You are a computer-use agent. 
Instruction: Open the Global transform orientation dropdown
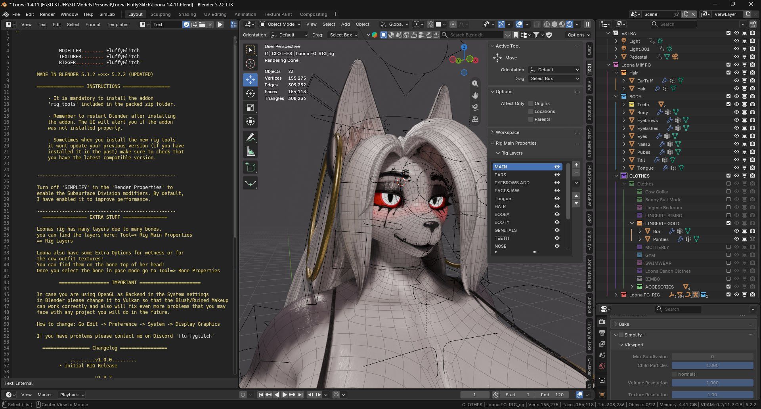(x=395, y=24)
